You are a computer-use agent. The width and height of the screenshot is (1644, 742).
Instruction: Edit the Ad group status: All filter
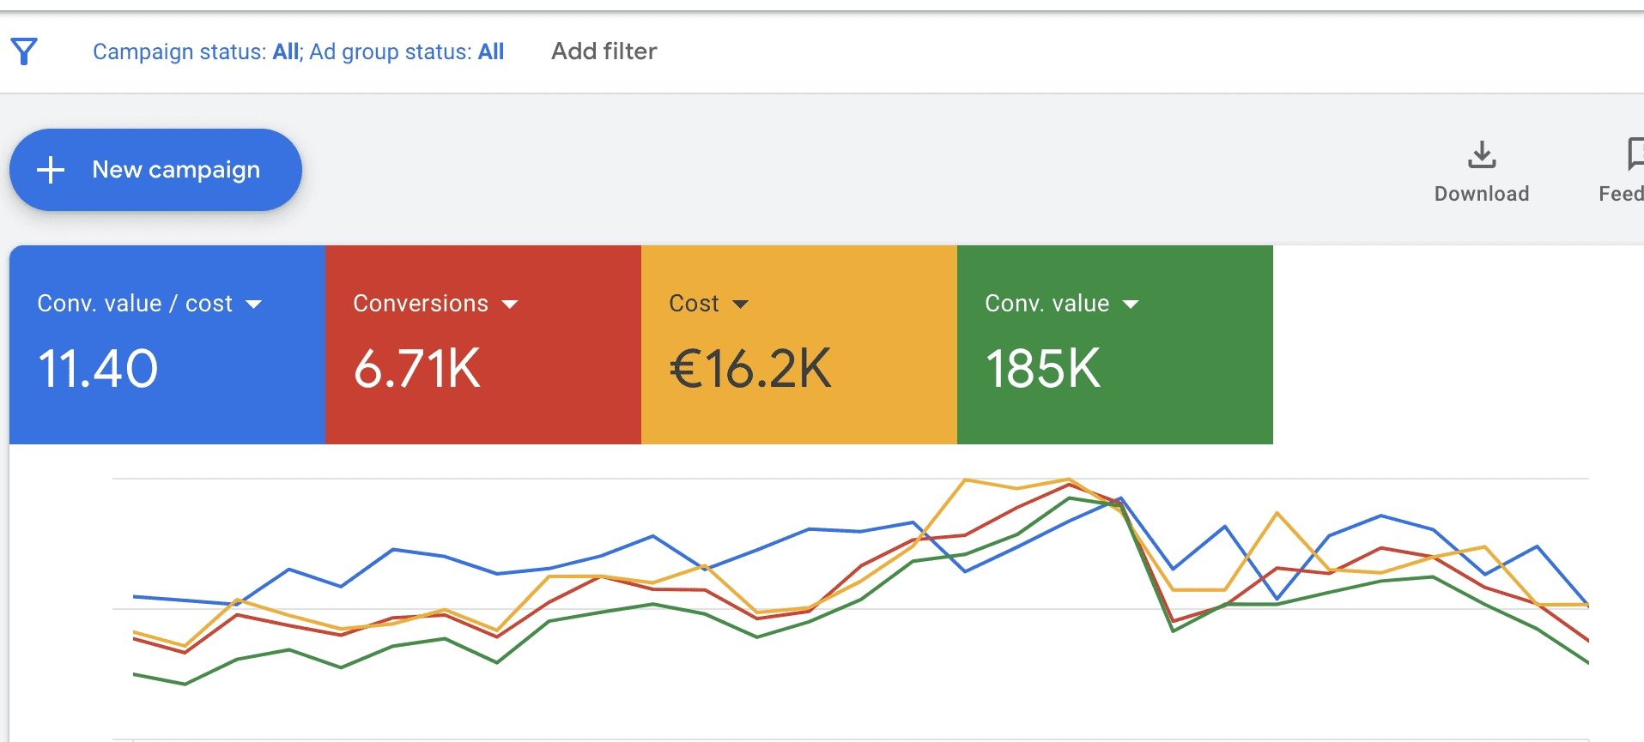[x=407, y=51]
